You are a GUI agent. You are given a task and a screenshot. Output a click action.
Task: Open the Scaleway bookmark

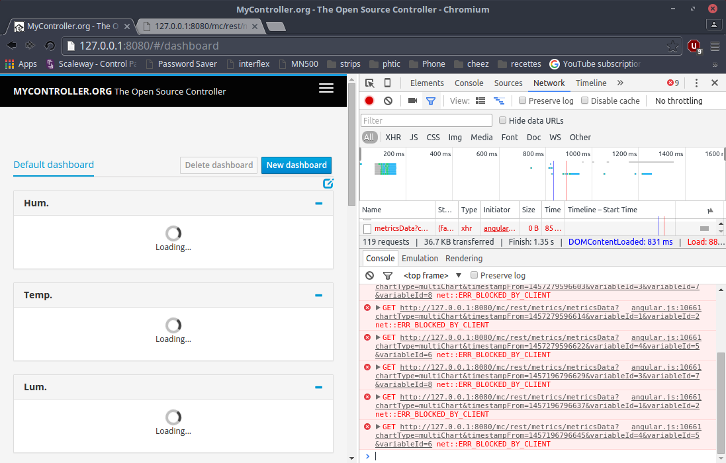[x=91, y=64]
